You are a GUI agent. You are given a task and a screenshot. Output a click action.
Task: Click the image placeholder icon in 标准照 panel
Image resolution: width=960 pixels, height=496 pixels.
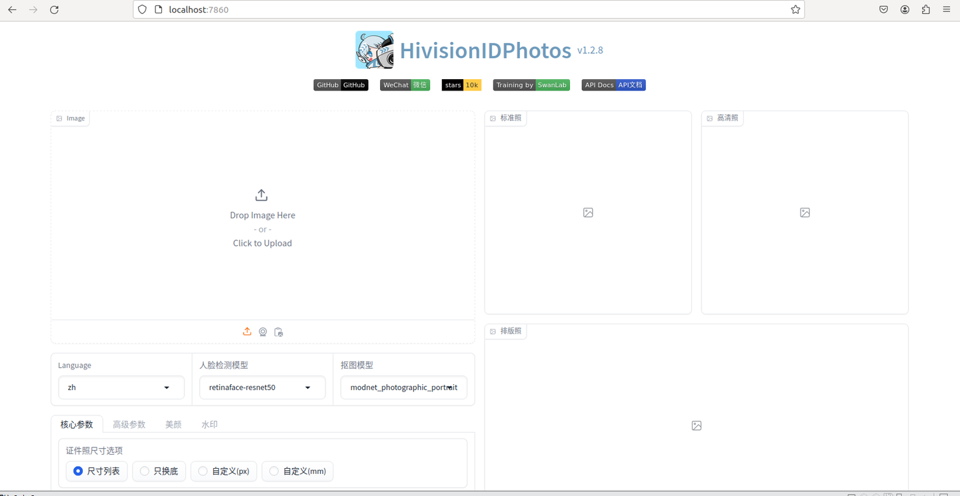coord(588,212)
